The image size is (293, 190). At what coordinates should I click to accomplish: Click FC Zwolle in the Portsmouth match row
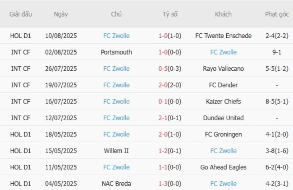coord(223,52)
